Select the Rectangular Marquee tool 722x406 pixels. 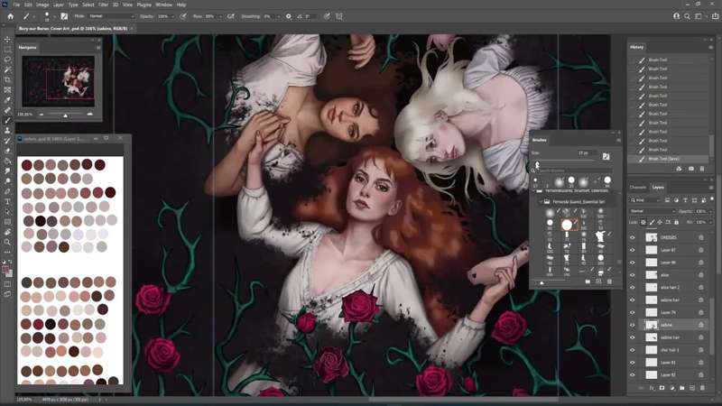pyautogui.click(x=7, y=50)
